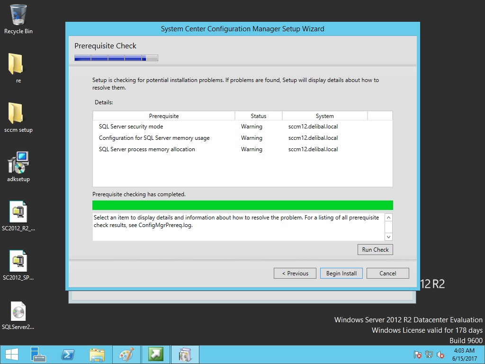Viewport: 485px width, 364px height.
Task: Go back with the Previous button
Action: [295, 273]
